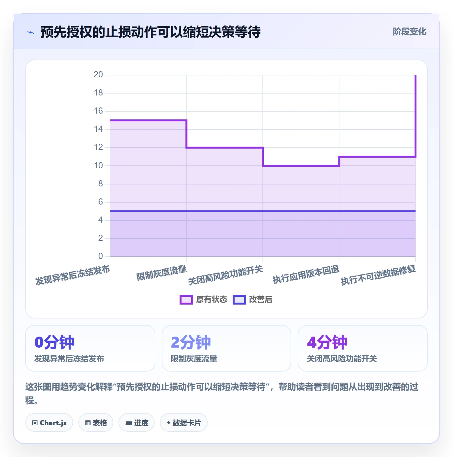Click the 原有状态 legend label
Image resolution: width=453 pixels, height=457 pixels.
pos(212,300)
